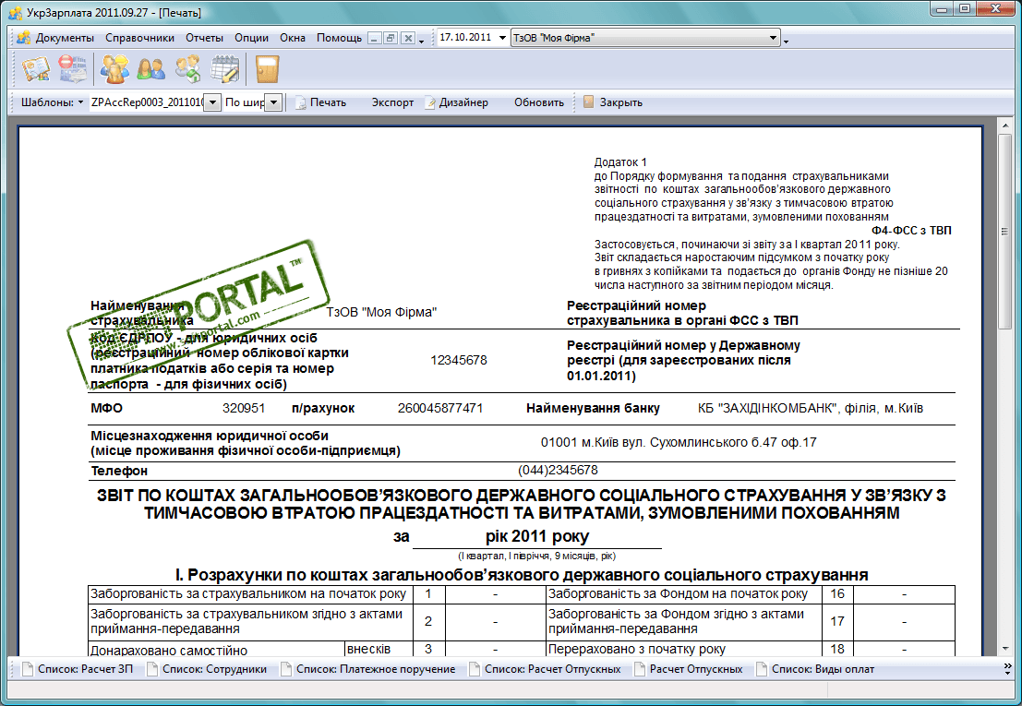Switch to Список: Расчет ЗП tab

click(78, 669)
